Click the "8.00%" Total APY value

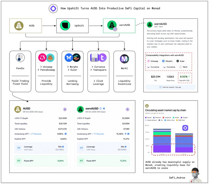pyautogui.click(x=184, y=77)
